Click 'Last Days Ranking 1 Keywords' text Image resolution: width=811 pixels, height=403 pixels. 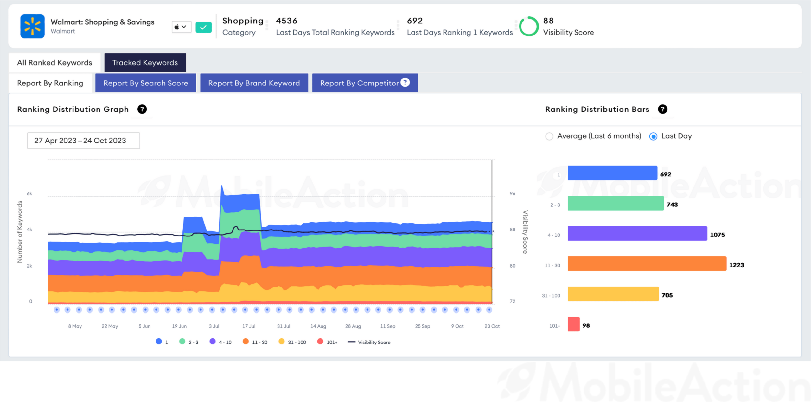pyautogui.click(x=460, y=32)
